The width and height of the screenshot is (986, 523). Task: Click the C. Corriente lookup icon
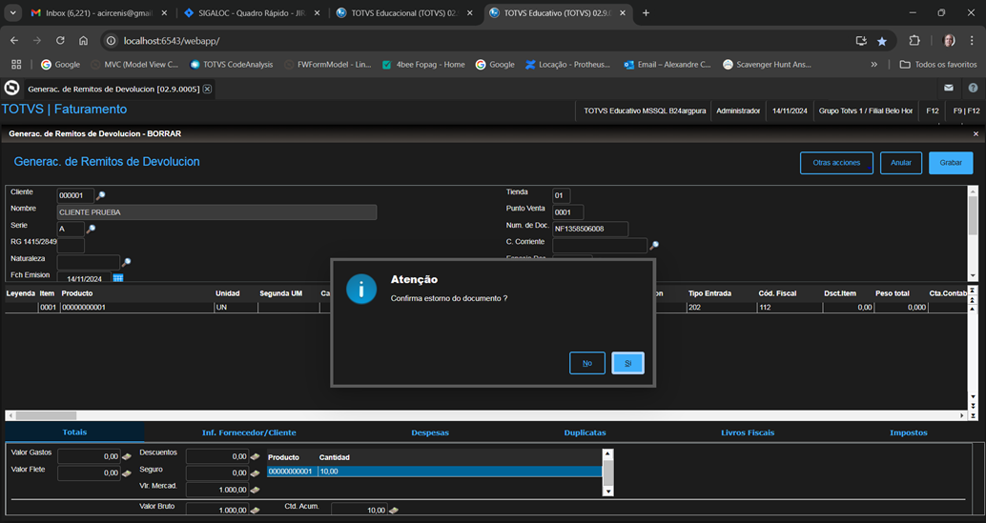[654, 246]
